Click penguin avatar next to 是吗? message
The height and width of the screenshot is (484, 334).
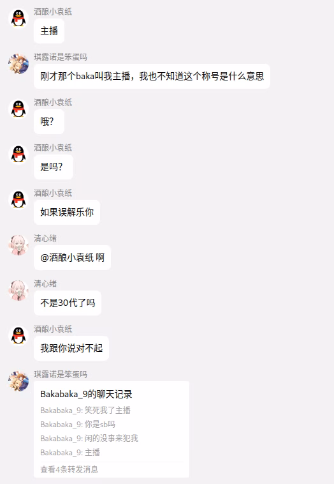(x=18, y=154)
